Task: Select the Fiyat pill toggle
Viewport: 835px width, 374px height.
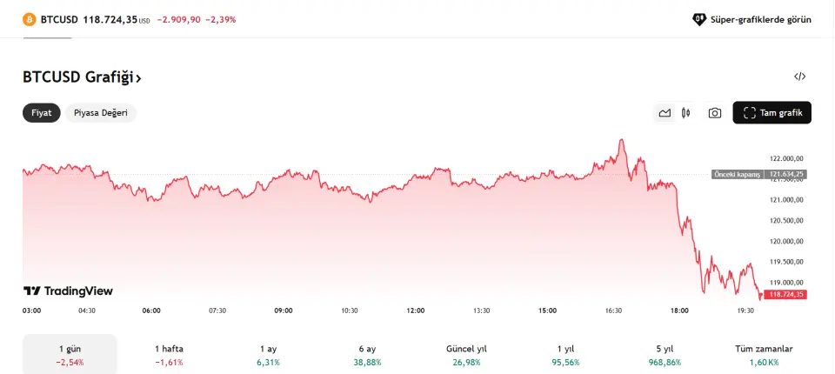Action: point(42,113)
